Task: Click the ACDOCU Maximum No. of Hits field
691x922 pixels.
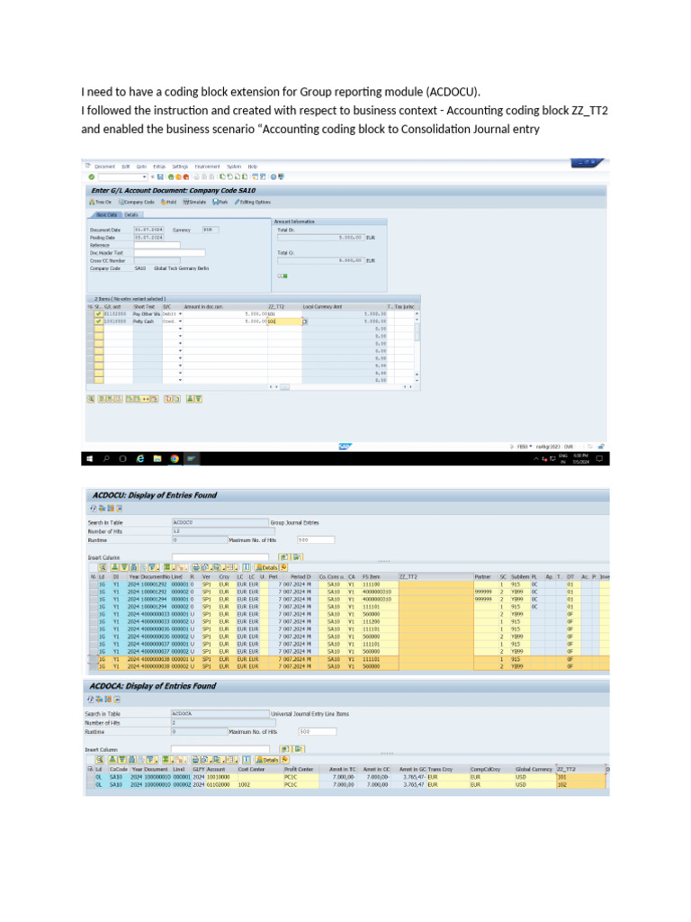Action: point(316,540)
